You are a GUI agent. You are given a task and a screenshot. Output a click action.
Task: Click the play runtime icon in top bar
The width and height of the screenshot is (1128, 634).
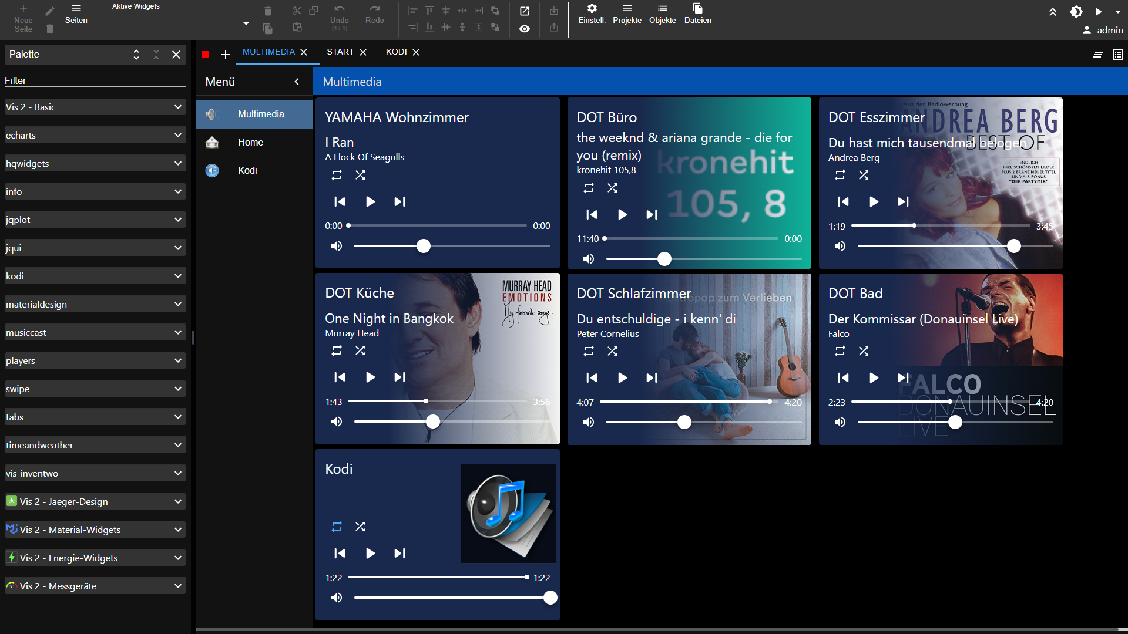tap(1098, 12)
